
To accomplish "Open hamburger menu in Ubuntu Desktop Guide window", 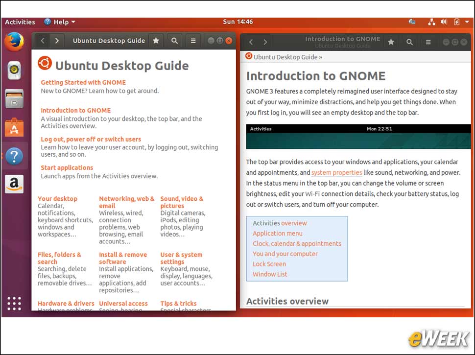I will [x=193, y=41].
